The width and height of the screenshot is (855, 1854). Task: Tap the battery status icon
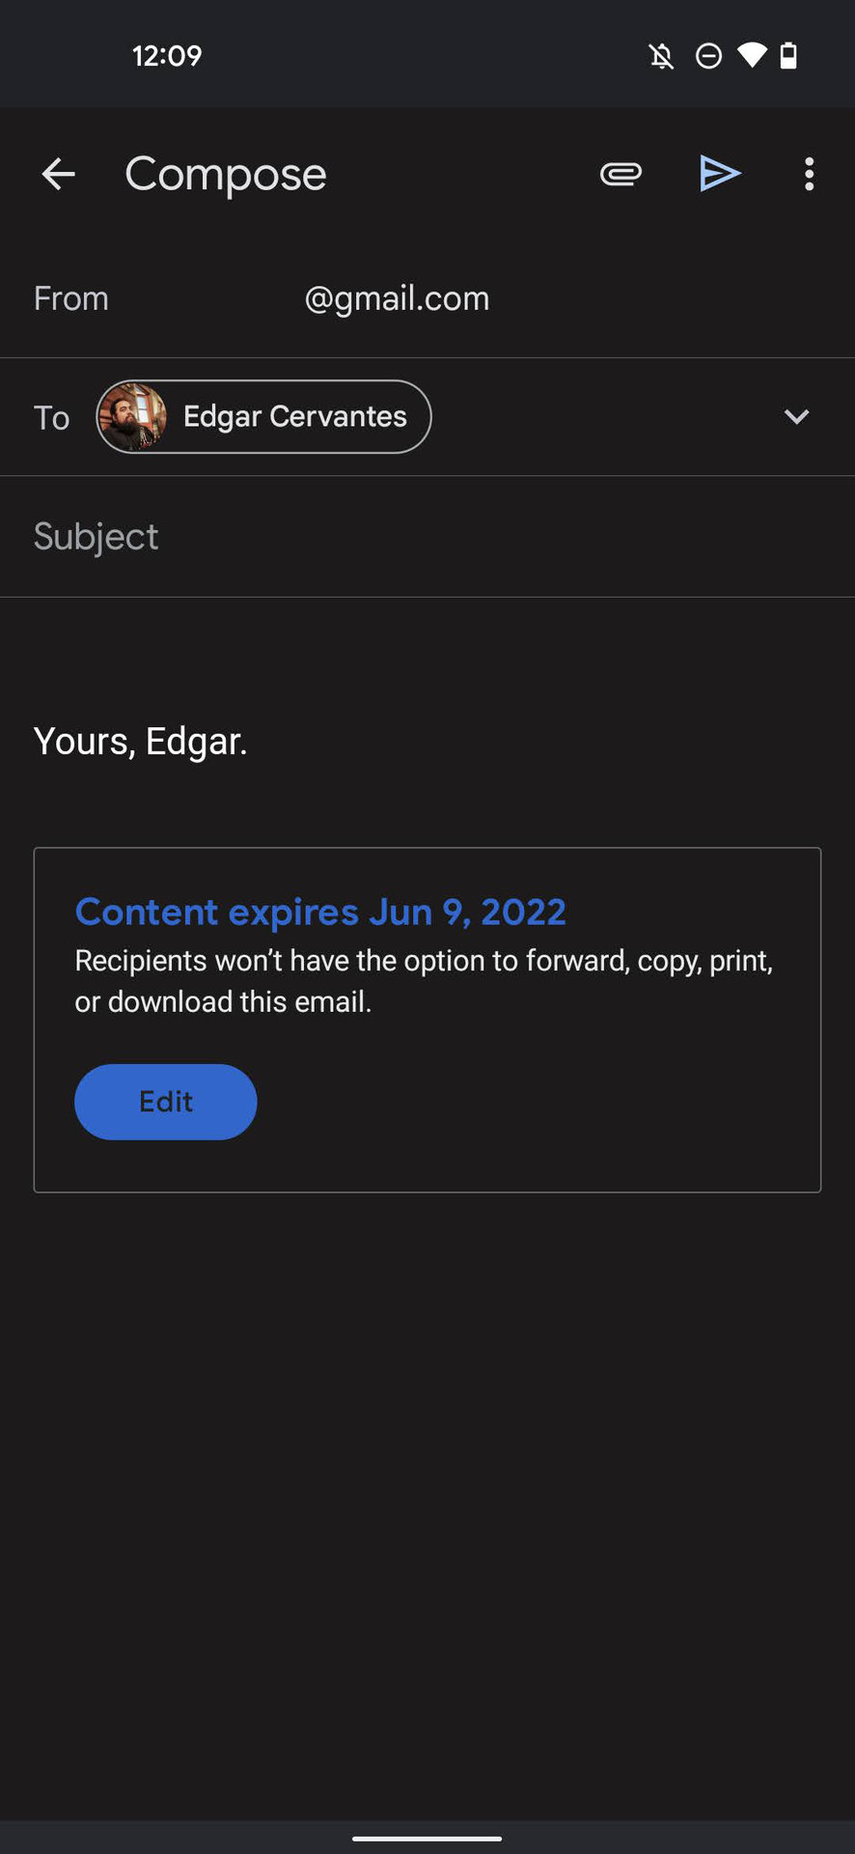pos(788,55)
